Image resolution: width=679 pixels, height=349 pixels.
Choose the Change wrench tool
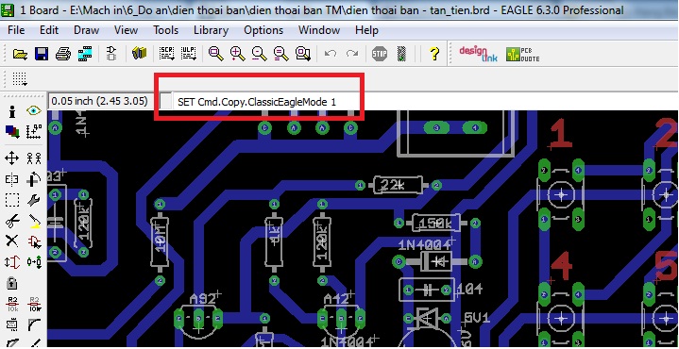coord(34,200)
